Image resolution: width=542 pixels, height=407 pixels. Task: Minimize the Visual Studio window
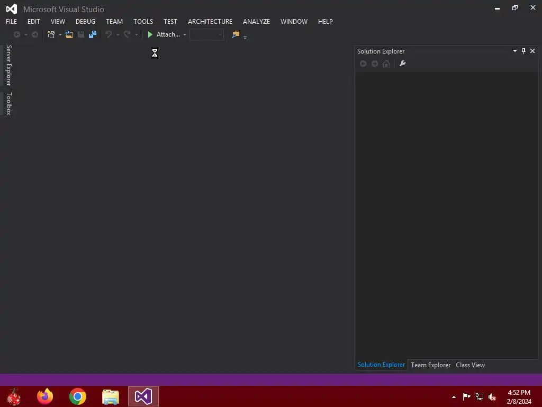pos(497,7)
